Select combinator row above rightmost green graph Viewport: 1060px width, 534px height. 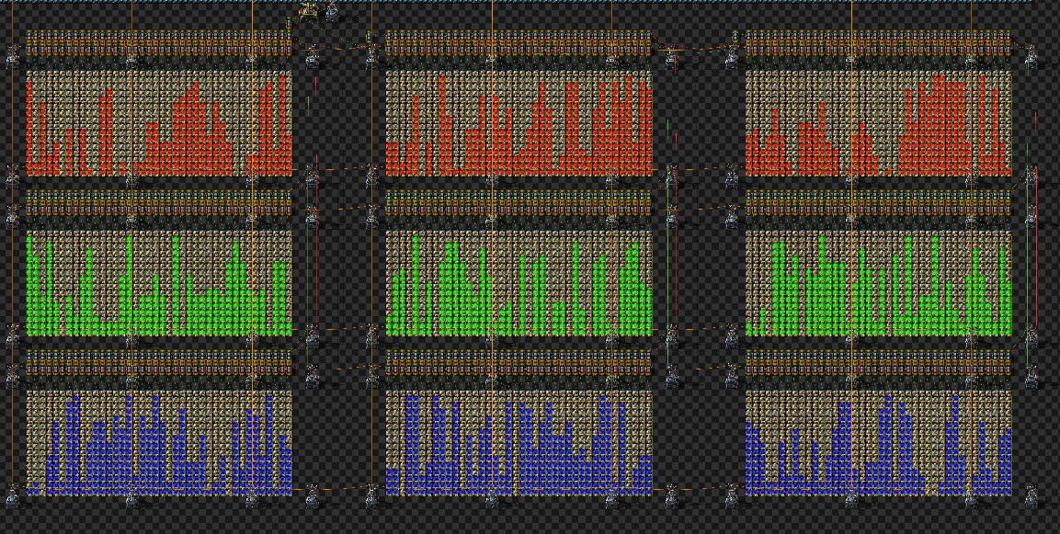878,203
